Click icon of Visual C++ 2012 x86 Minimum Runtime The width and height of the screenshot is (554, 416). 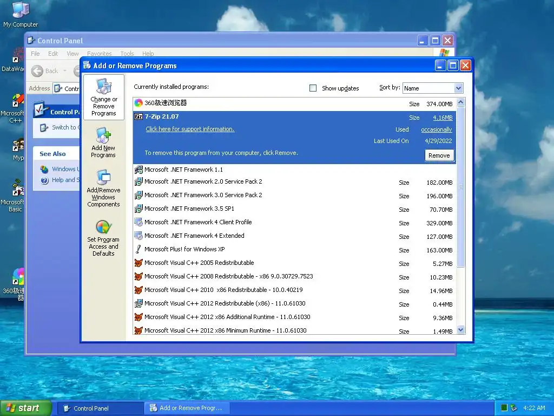point(138,330)
